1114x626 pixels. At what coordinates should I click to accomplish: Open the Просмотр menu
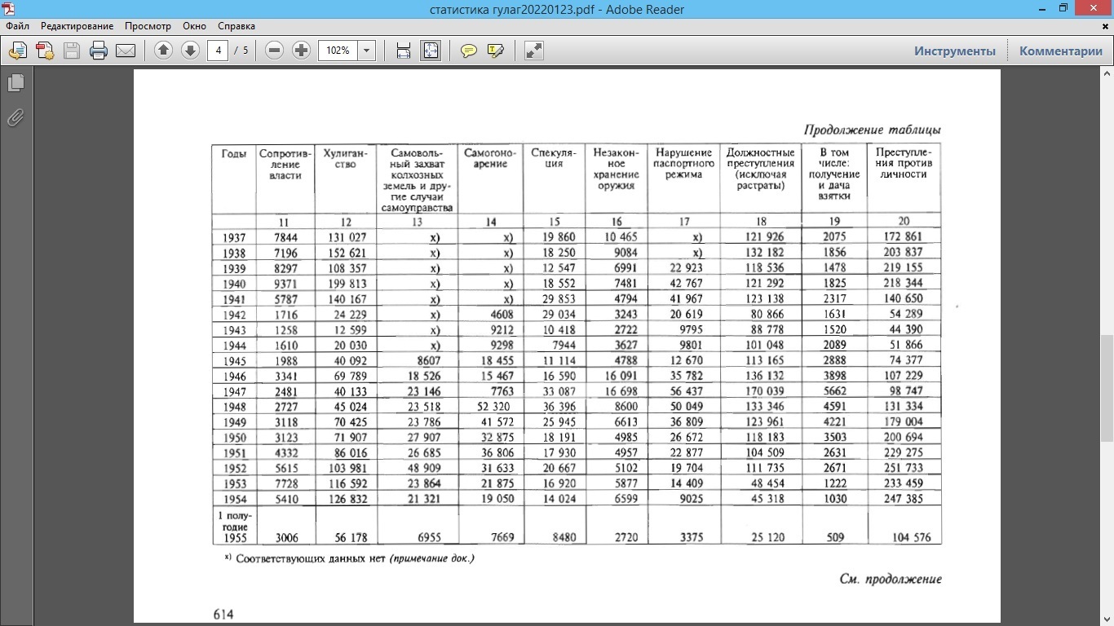(148, 26)
